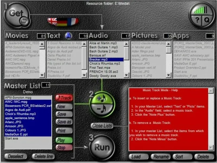
Task: Click the Q quit button
Action: [x=207, y=20]
